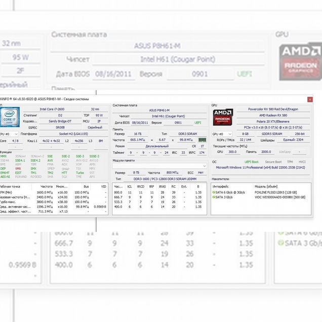Click the tRAS column header in memory table
This screenshot has height=322, width=322.
tap(163, 186)
